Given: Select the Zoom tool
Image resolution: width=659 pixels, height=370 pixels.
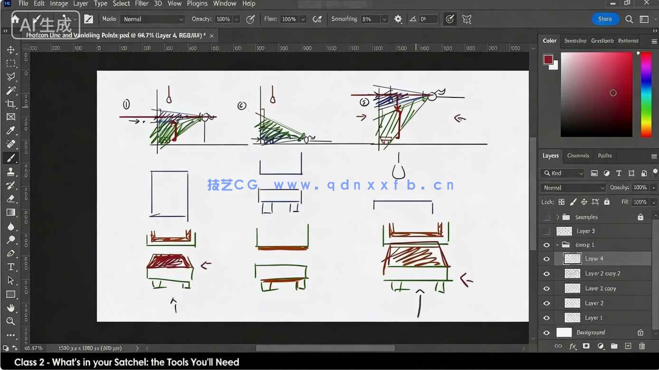Looking at the screenshot, I should point(10,322).
